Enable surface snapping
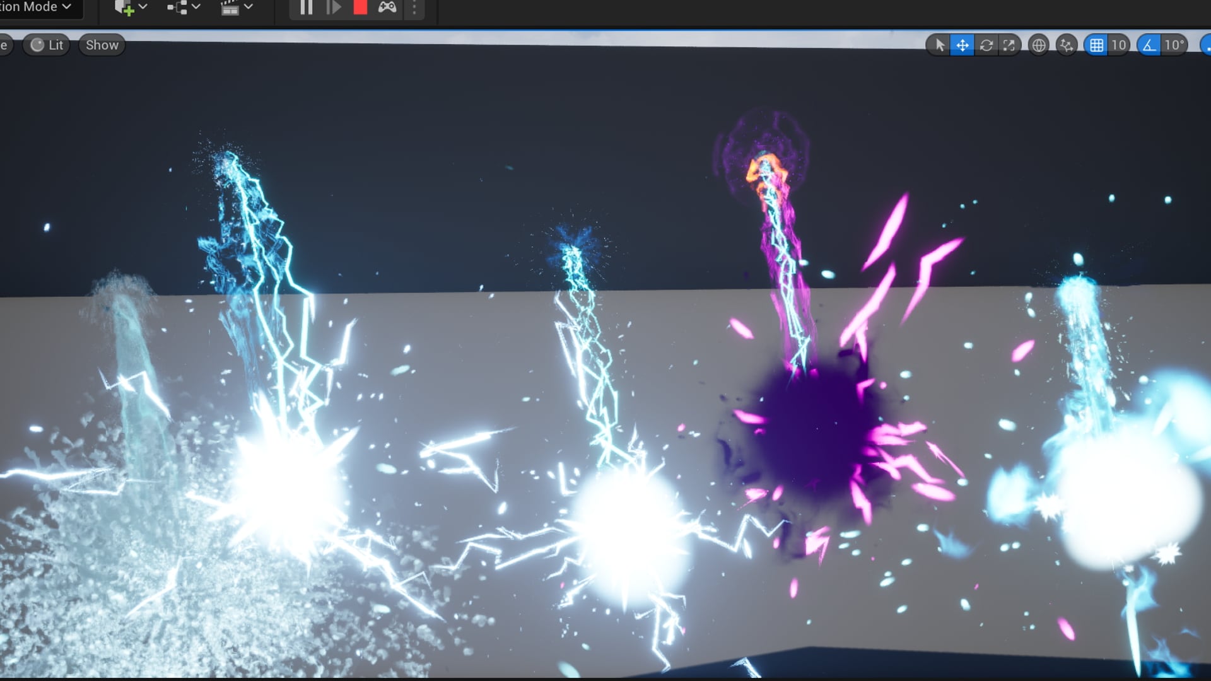This screenshot has width=1211, height=681. 1066,45
